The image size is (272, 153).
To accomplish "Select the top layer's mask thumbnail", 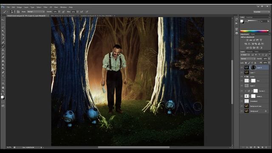I will [253, 68].
